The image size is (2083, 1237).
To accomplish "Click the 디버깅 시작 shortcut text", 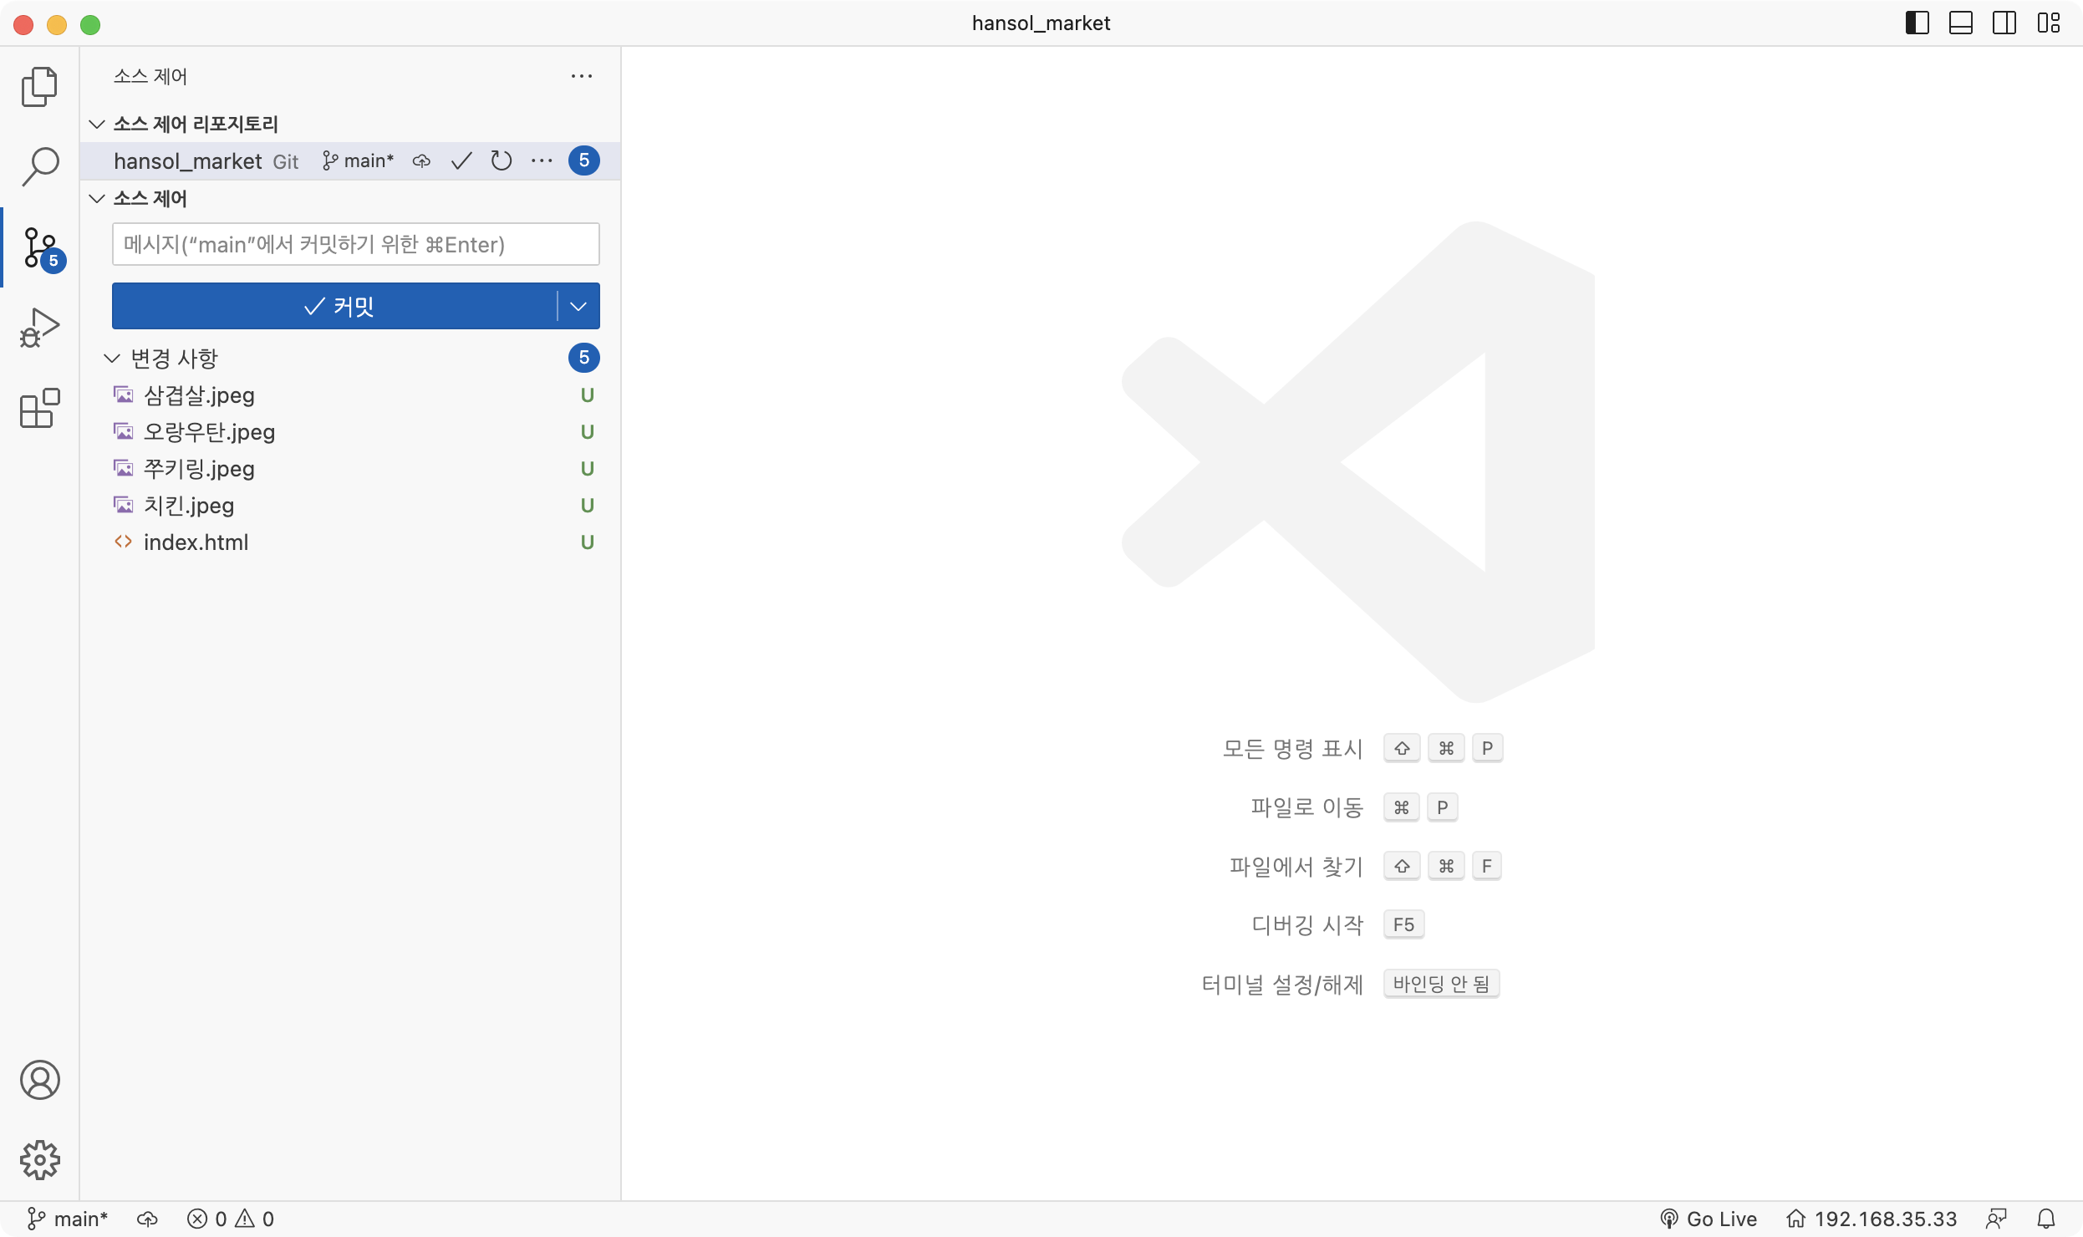I will click(x=1307, y=925).
